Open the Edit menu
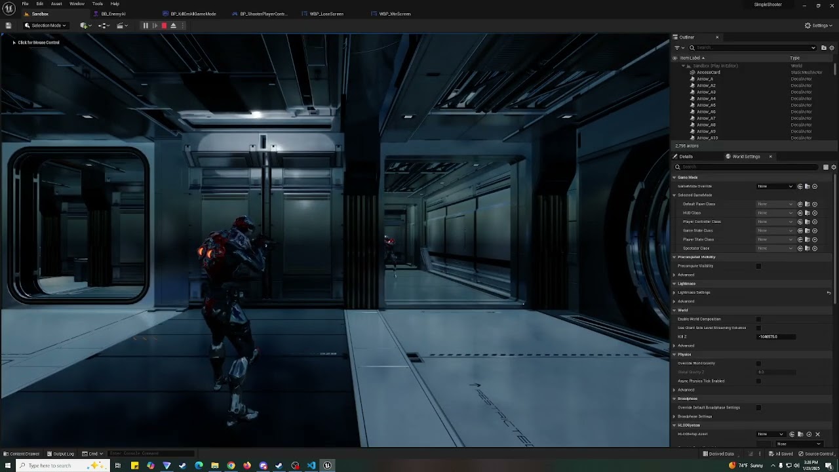 [x=40, y=4]
